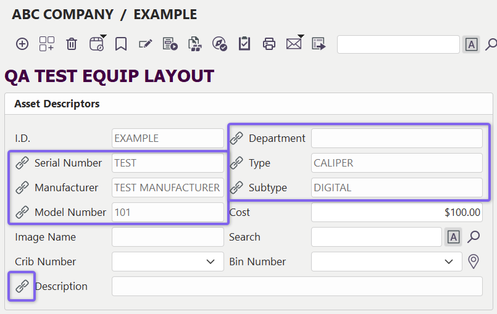Click the link icon beside Serial Number
This screenshot has width=497, height=314.
[22, 163]
